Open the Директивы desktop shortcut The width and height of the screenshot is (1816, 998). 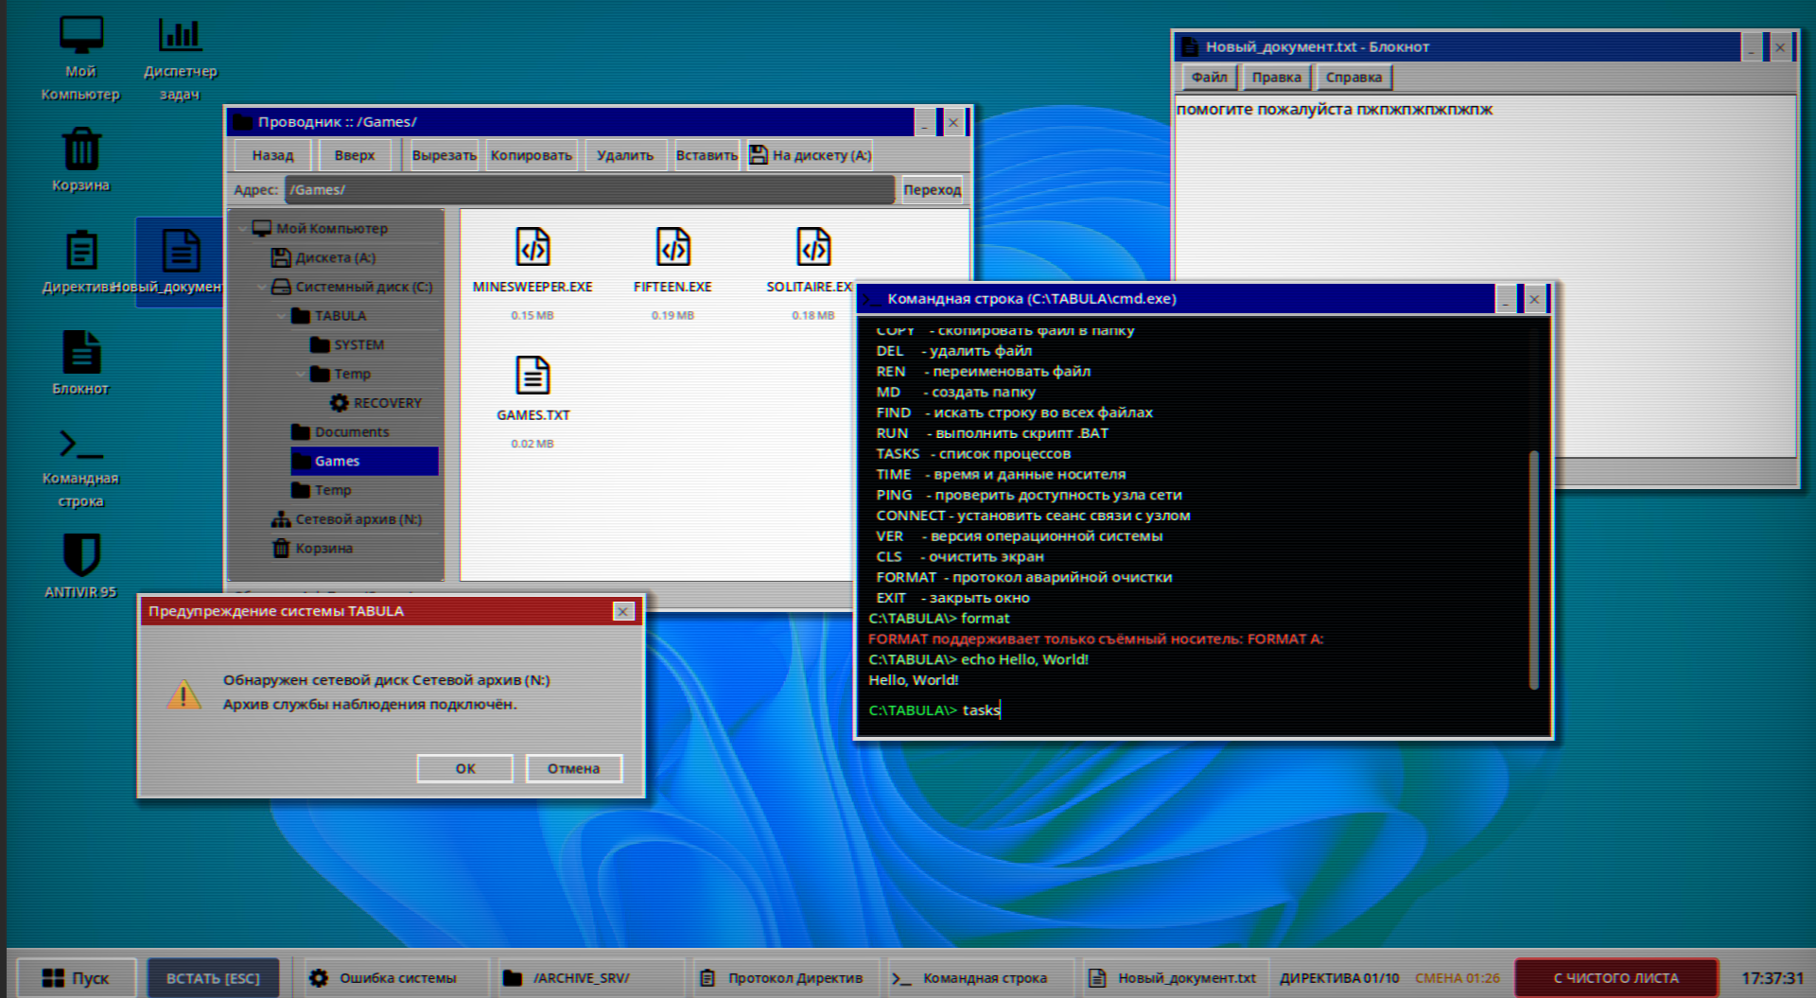[80, 262]
